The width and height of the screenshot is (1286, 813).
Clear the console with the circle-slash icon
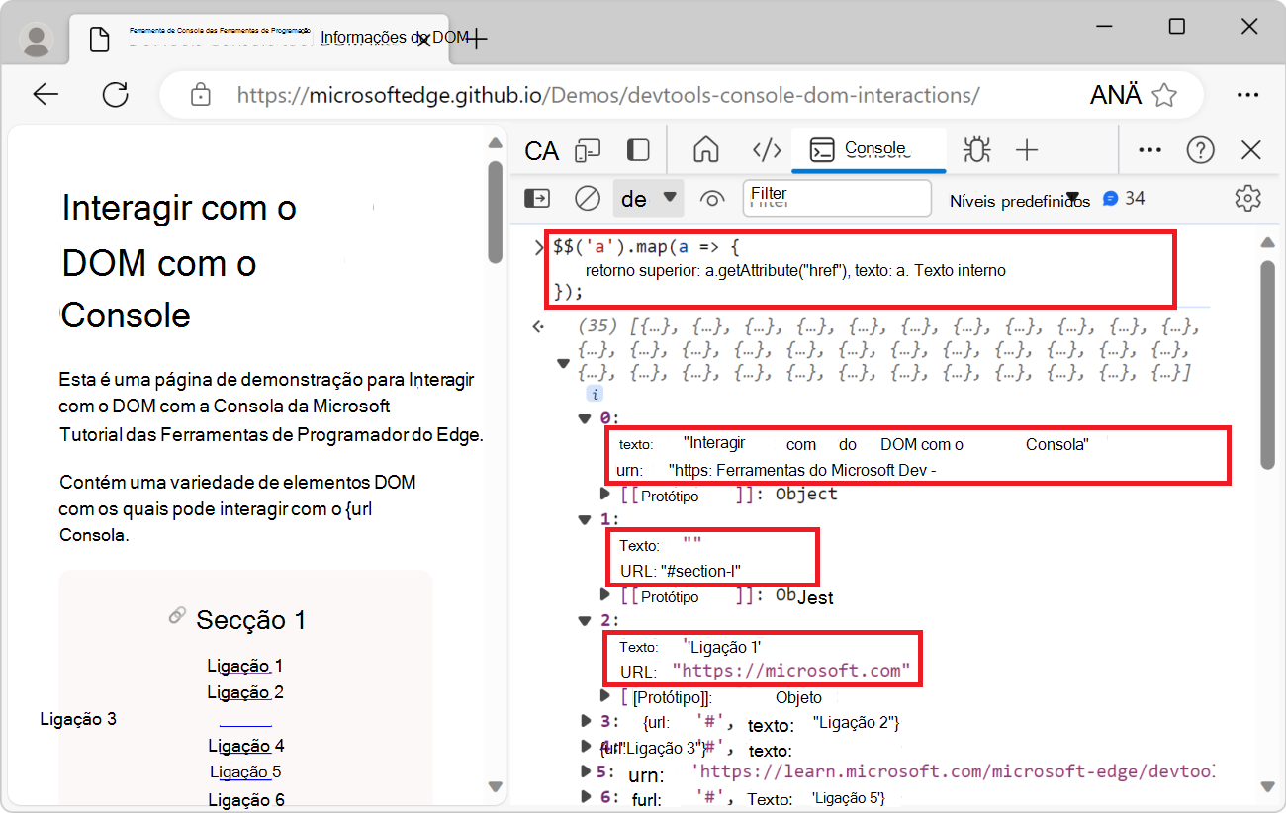588,199
